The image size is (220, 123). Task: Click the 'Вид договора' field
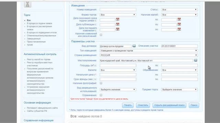(x=115, y=46)
